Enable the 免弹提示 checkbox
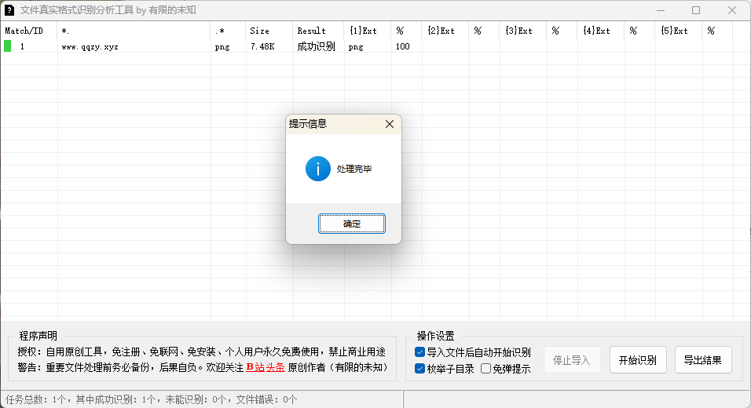 point(486,368)
